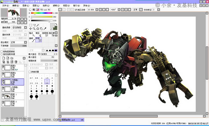
Task: Click the undo arrow in toolbar
Action: 60,10
